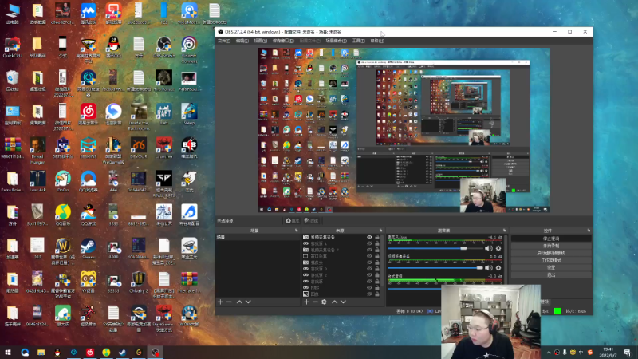
Task: Hide the 视频采集设备 source via eye icon
Action: (369, 237)
